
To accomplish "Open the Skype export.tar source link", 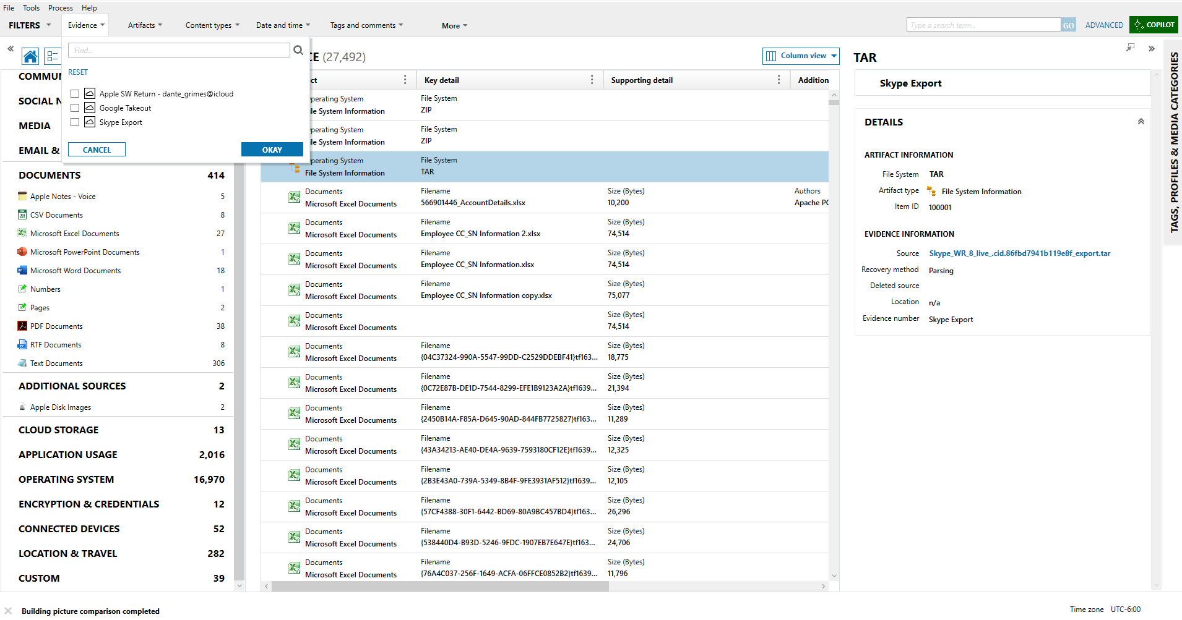I will 1019,253.
